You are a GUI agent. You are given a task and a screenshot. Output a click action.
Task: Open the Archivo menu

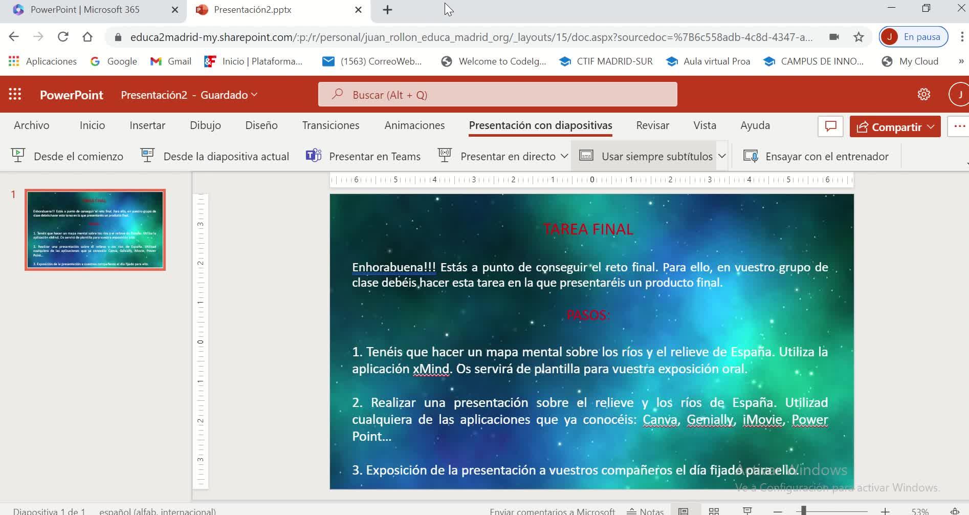tap(32, 125)
